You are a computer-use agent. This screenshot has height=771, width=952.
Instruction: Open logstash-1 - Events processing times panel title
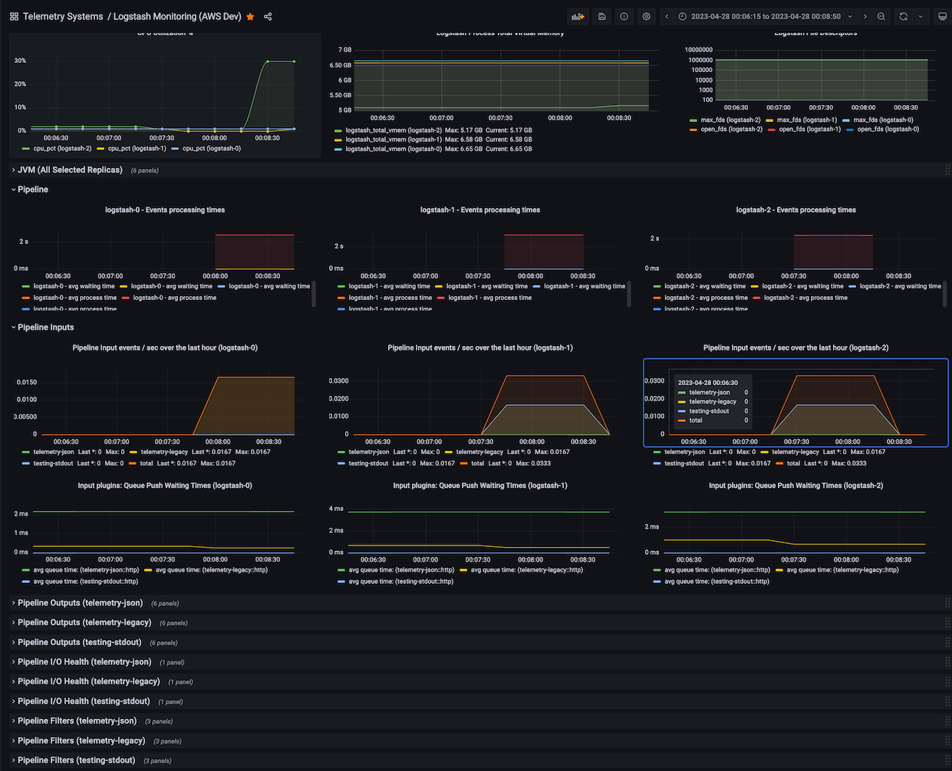480,209
